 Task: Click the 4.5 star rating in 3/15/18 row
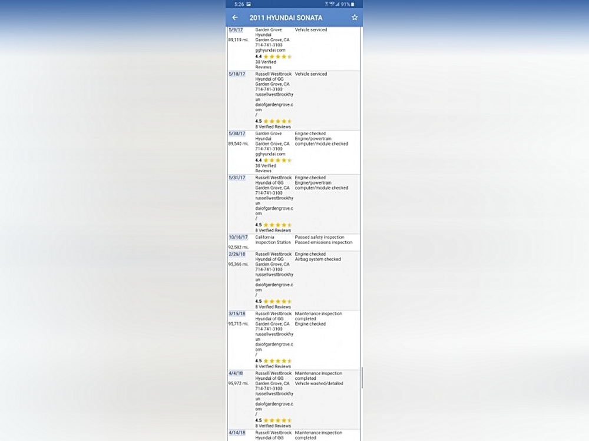tap(273, 361)
